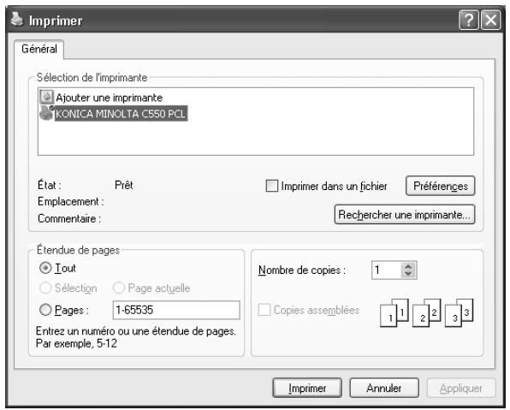Click the Ajouter une imprimante label
The height and width of the screenshot is (410, 510).
(109, 98)
